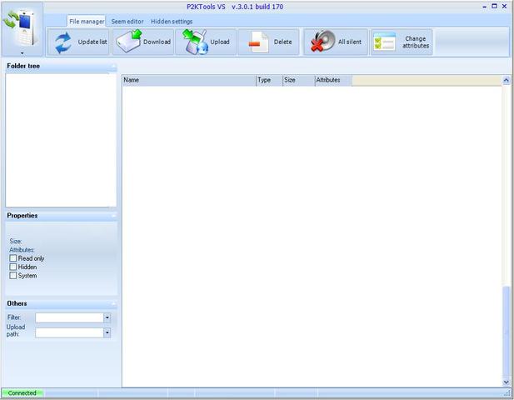
Task: Toggle the Hidden attribute checkbox
Action: click(13, 267)
